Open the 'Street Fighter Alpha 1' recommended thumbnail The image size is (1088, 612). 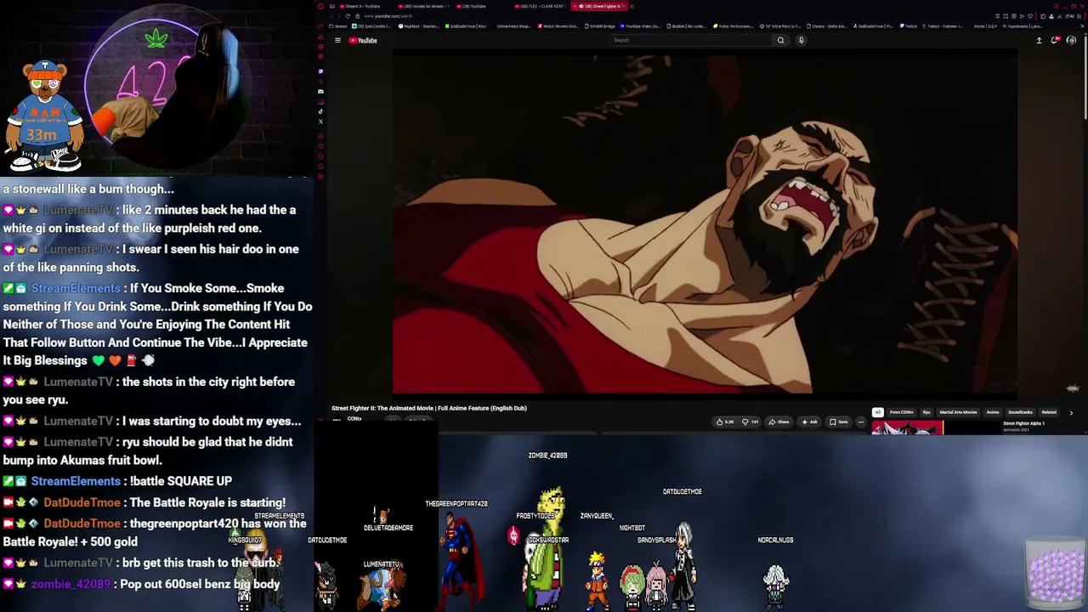click(907, 428)
